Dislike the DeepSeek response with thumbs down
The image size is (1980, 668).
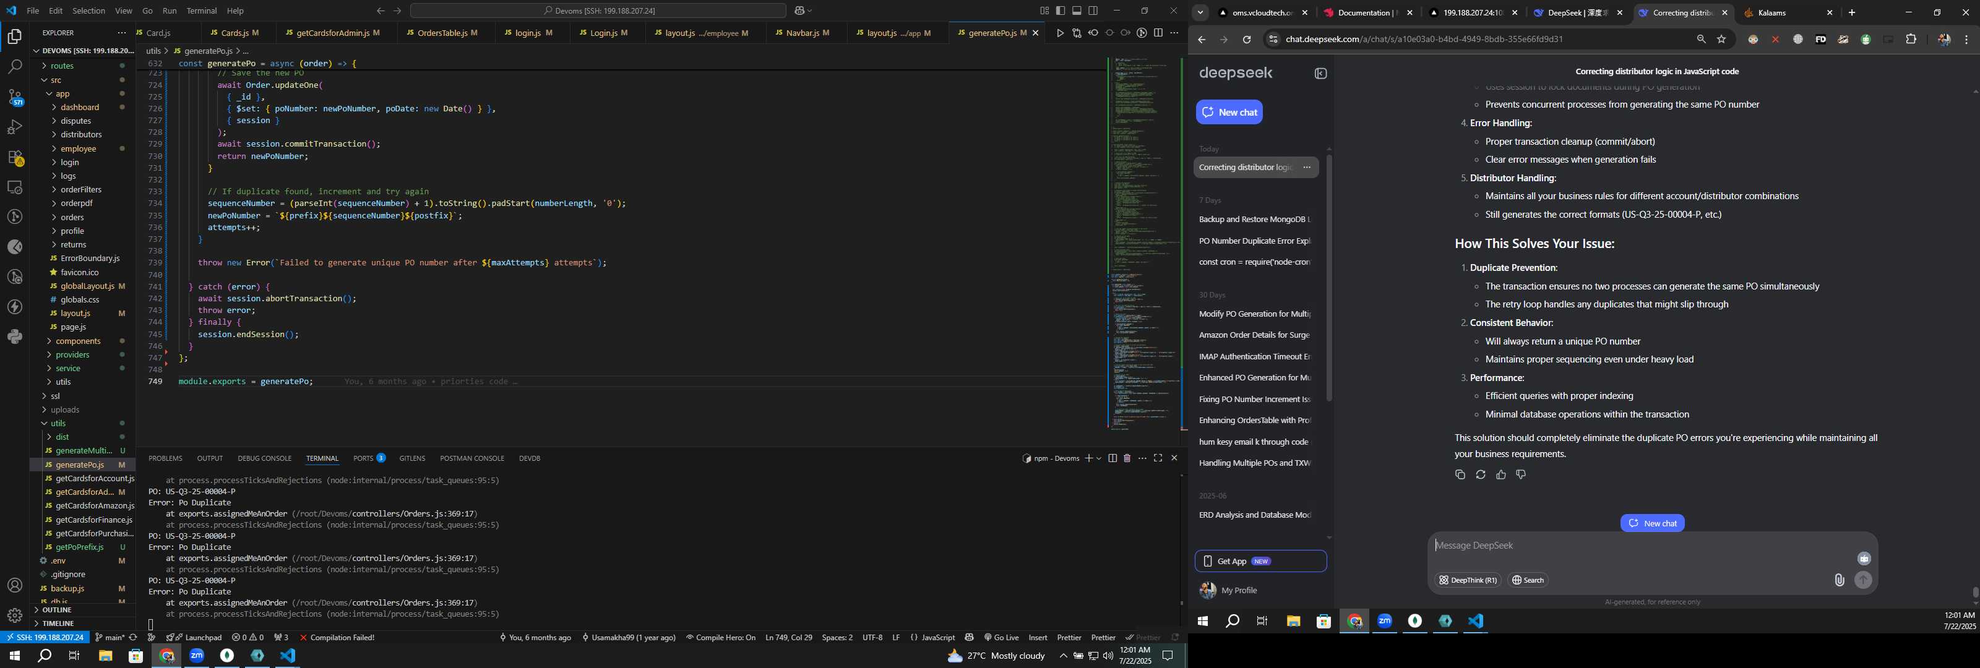1520,475
